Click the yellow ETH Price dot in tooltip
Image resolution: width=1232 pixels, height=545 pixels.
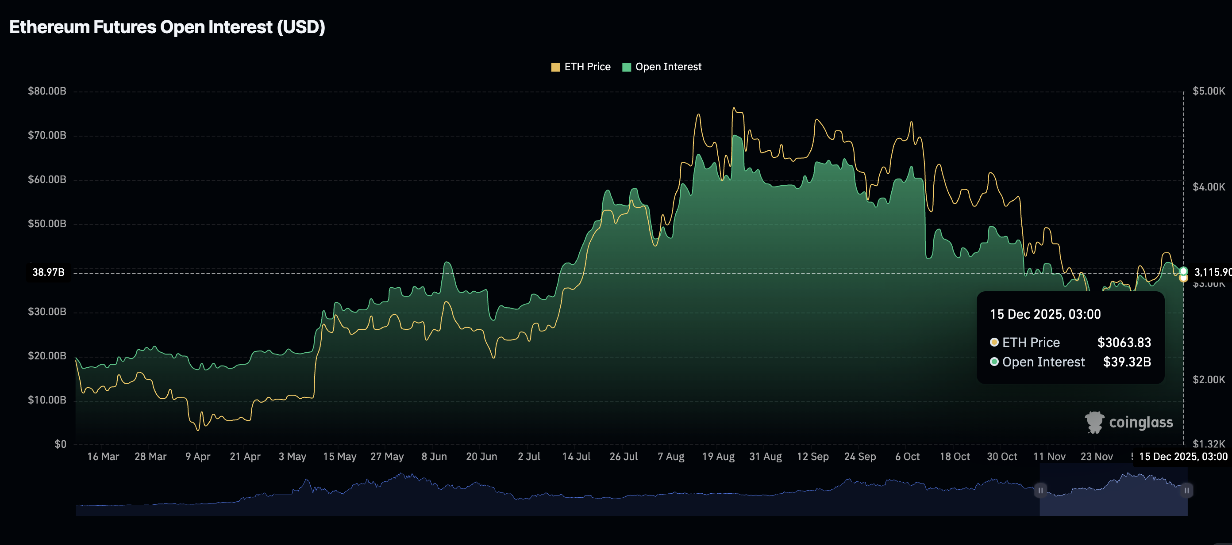[993, 343]
